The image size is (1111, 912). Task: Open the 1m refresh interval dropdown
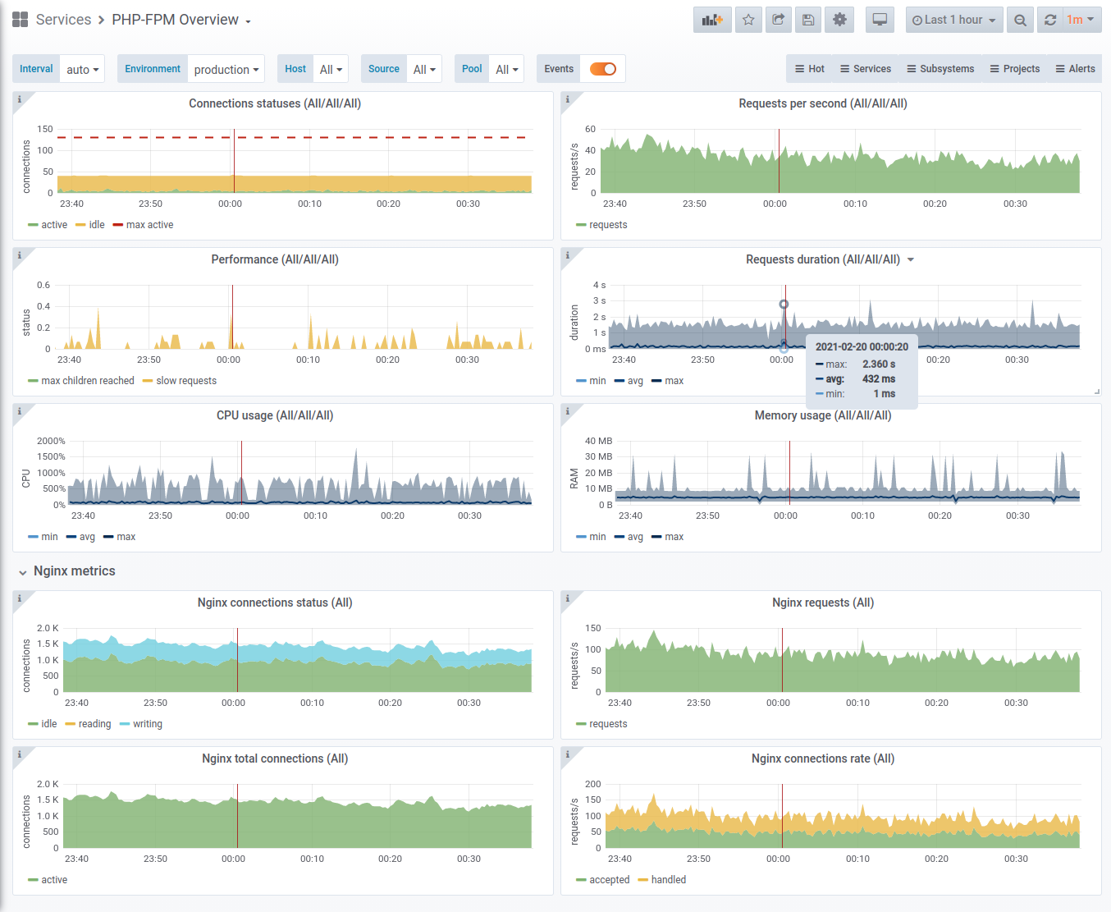1082,20
